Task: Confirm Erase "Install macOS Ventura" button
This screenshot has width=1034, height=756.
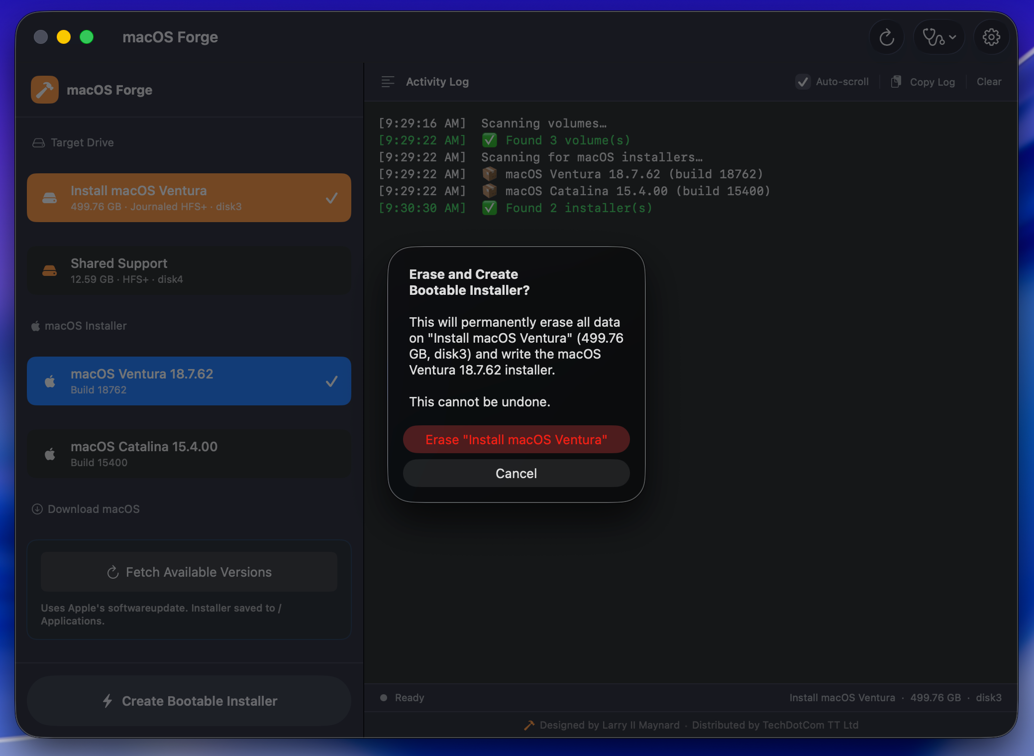Action: coord(516,439)
